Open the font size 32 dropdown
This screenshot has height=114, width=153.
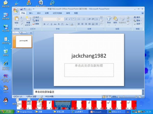point(63,19)
